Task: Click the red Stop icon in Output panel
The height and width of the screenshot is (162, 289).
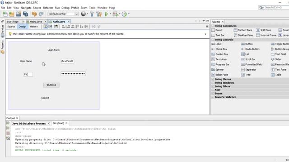Action: coord(8,133)
